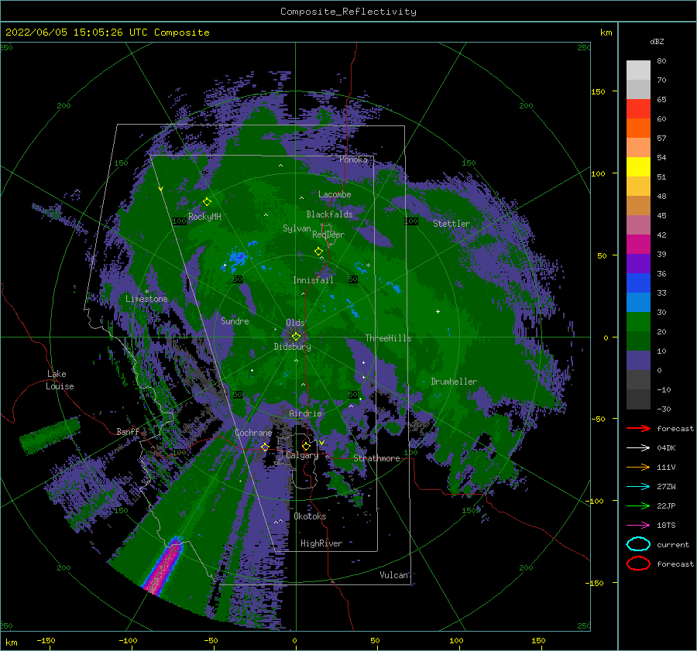Click the yellow diamond marker below RedDeer
Screen dimensions: 697x651
tap(319, 252)
